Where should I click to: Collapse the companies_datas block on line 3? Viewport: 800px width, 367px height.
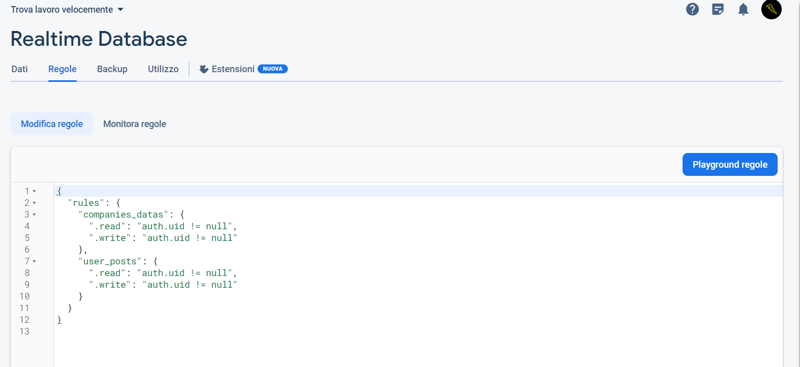tap(34, 215)
